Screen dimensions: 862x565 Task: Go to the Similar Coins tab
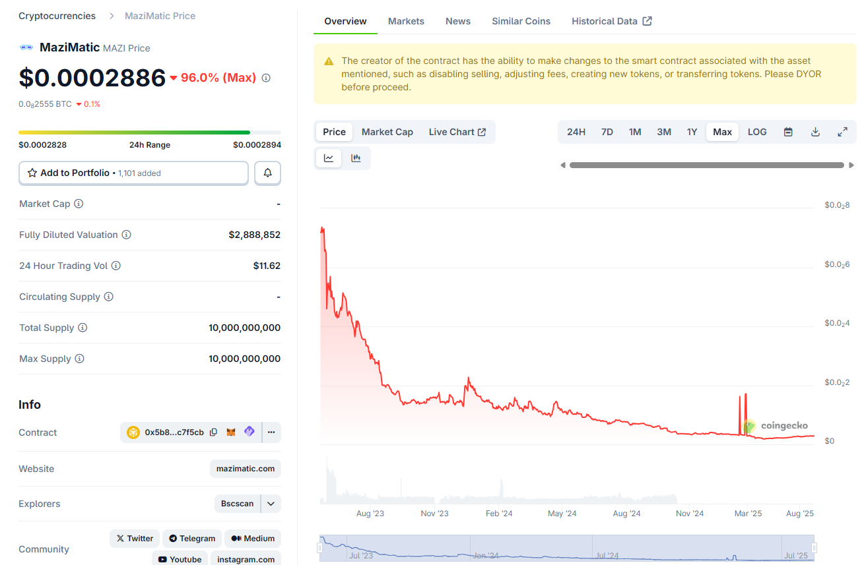(521, 21)
